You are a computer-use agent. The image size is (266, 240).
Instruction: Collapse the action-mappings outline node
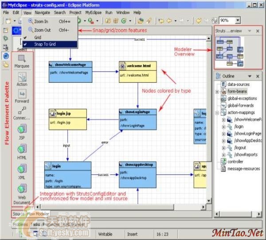pos(217,112)
